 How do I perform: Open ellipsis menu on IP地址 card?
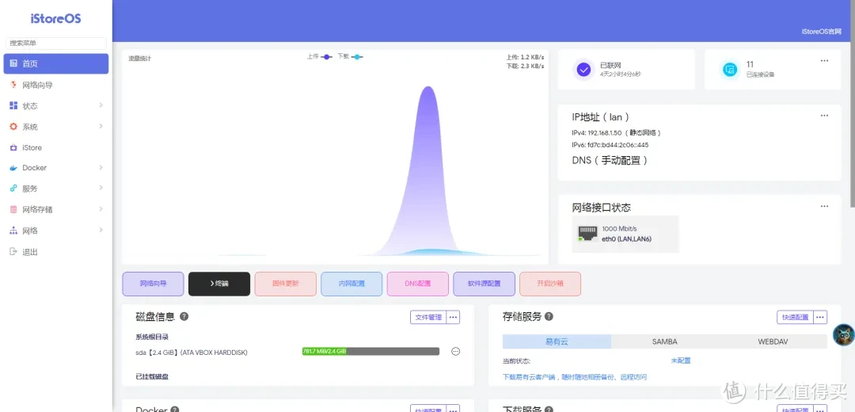click(x=824, y=116)
